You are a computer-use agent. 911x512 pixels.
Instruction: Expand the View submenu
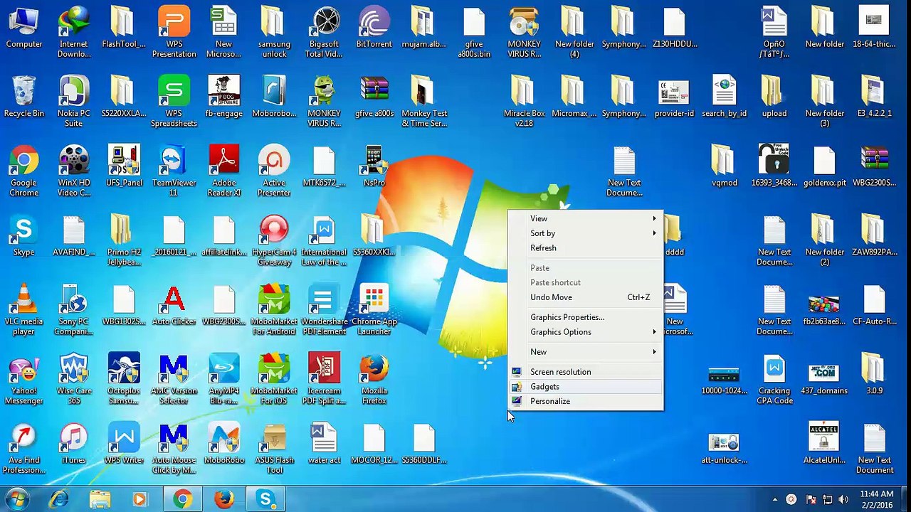click(586, 218)
